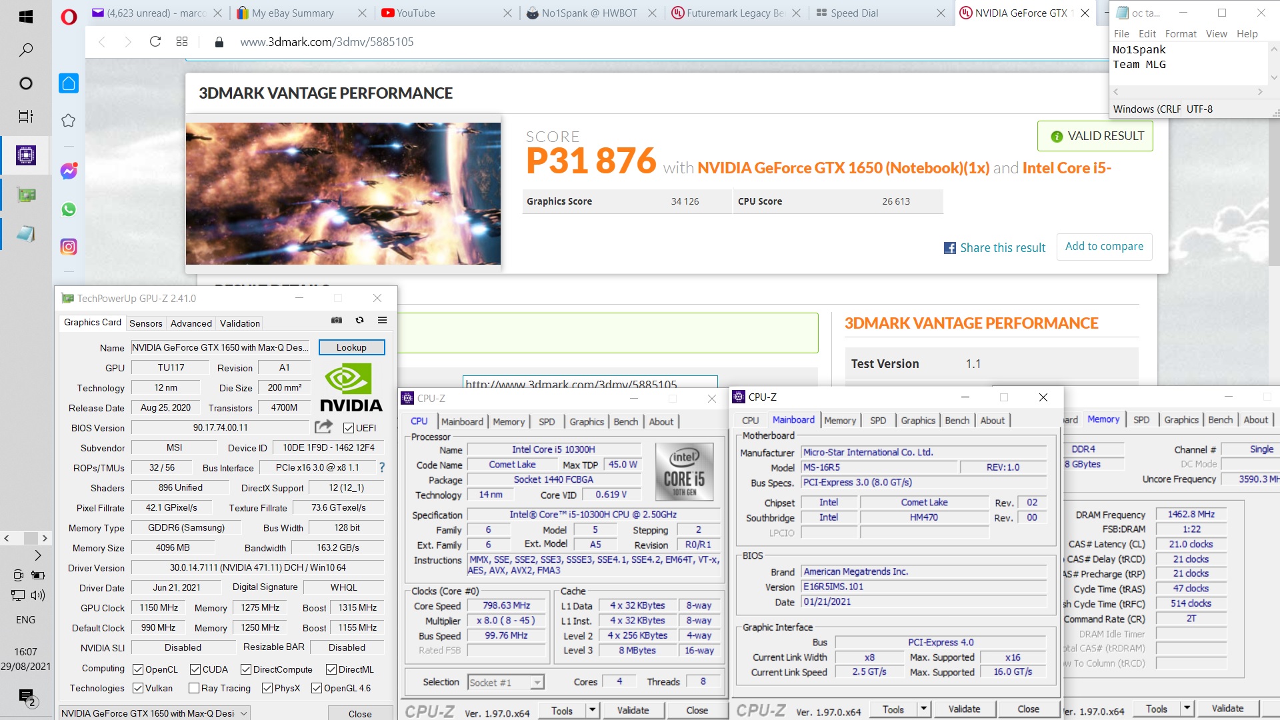Screen dimensions: 1280x720
Task: Click GPU-Z BIOS export share icon
Action: click(324, 426)
